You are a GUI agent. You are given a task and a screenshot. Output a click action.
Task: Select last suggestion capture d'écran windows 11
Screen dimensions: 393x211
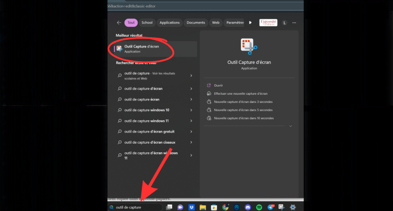pyautogui.click(x=151, y=155)
